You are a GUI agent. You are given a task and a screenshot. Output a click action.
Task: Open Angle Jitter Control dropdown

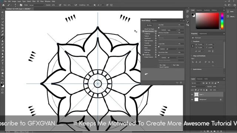pyautogui.click(x=171, y=49)
